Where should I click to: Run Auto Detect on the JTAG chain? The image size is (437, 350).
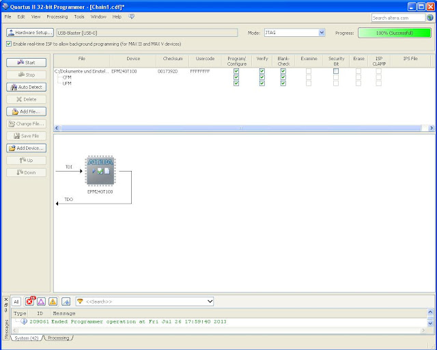[26, 87]
